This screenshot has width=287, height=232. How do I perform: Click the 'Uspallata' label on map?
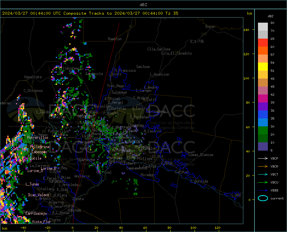33,77
